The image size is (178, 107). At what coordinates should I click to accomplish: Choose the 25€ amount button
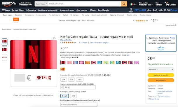(64, 79)
